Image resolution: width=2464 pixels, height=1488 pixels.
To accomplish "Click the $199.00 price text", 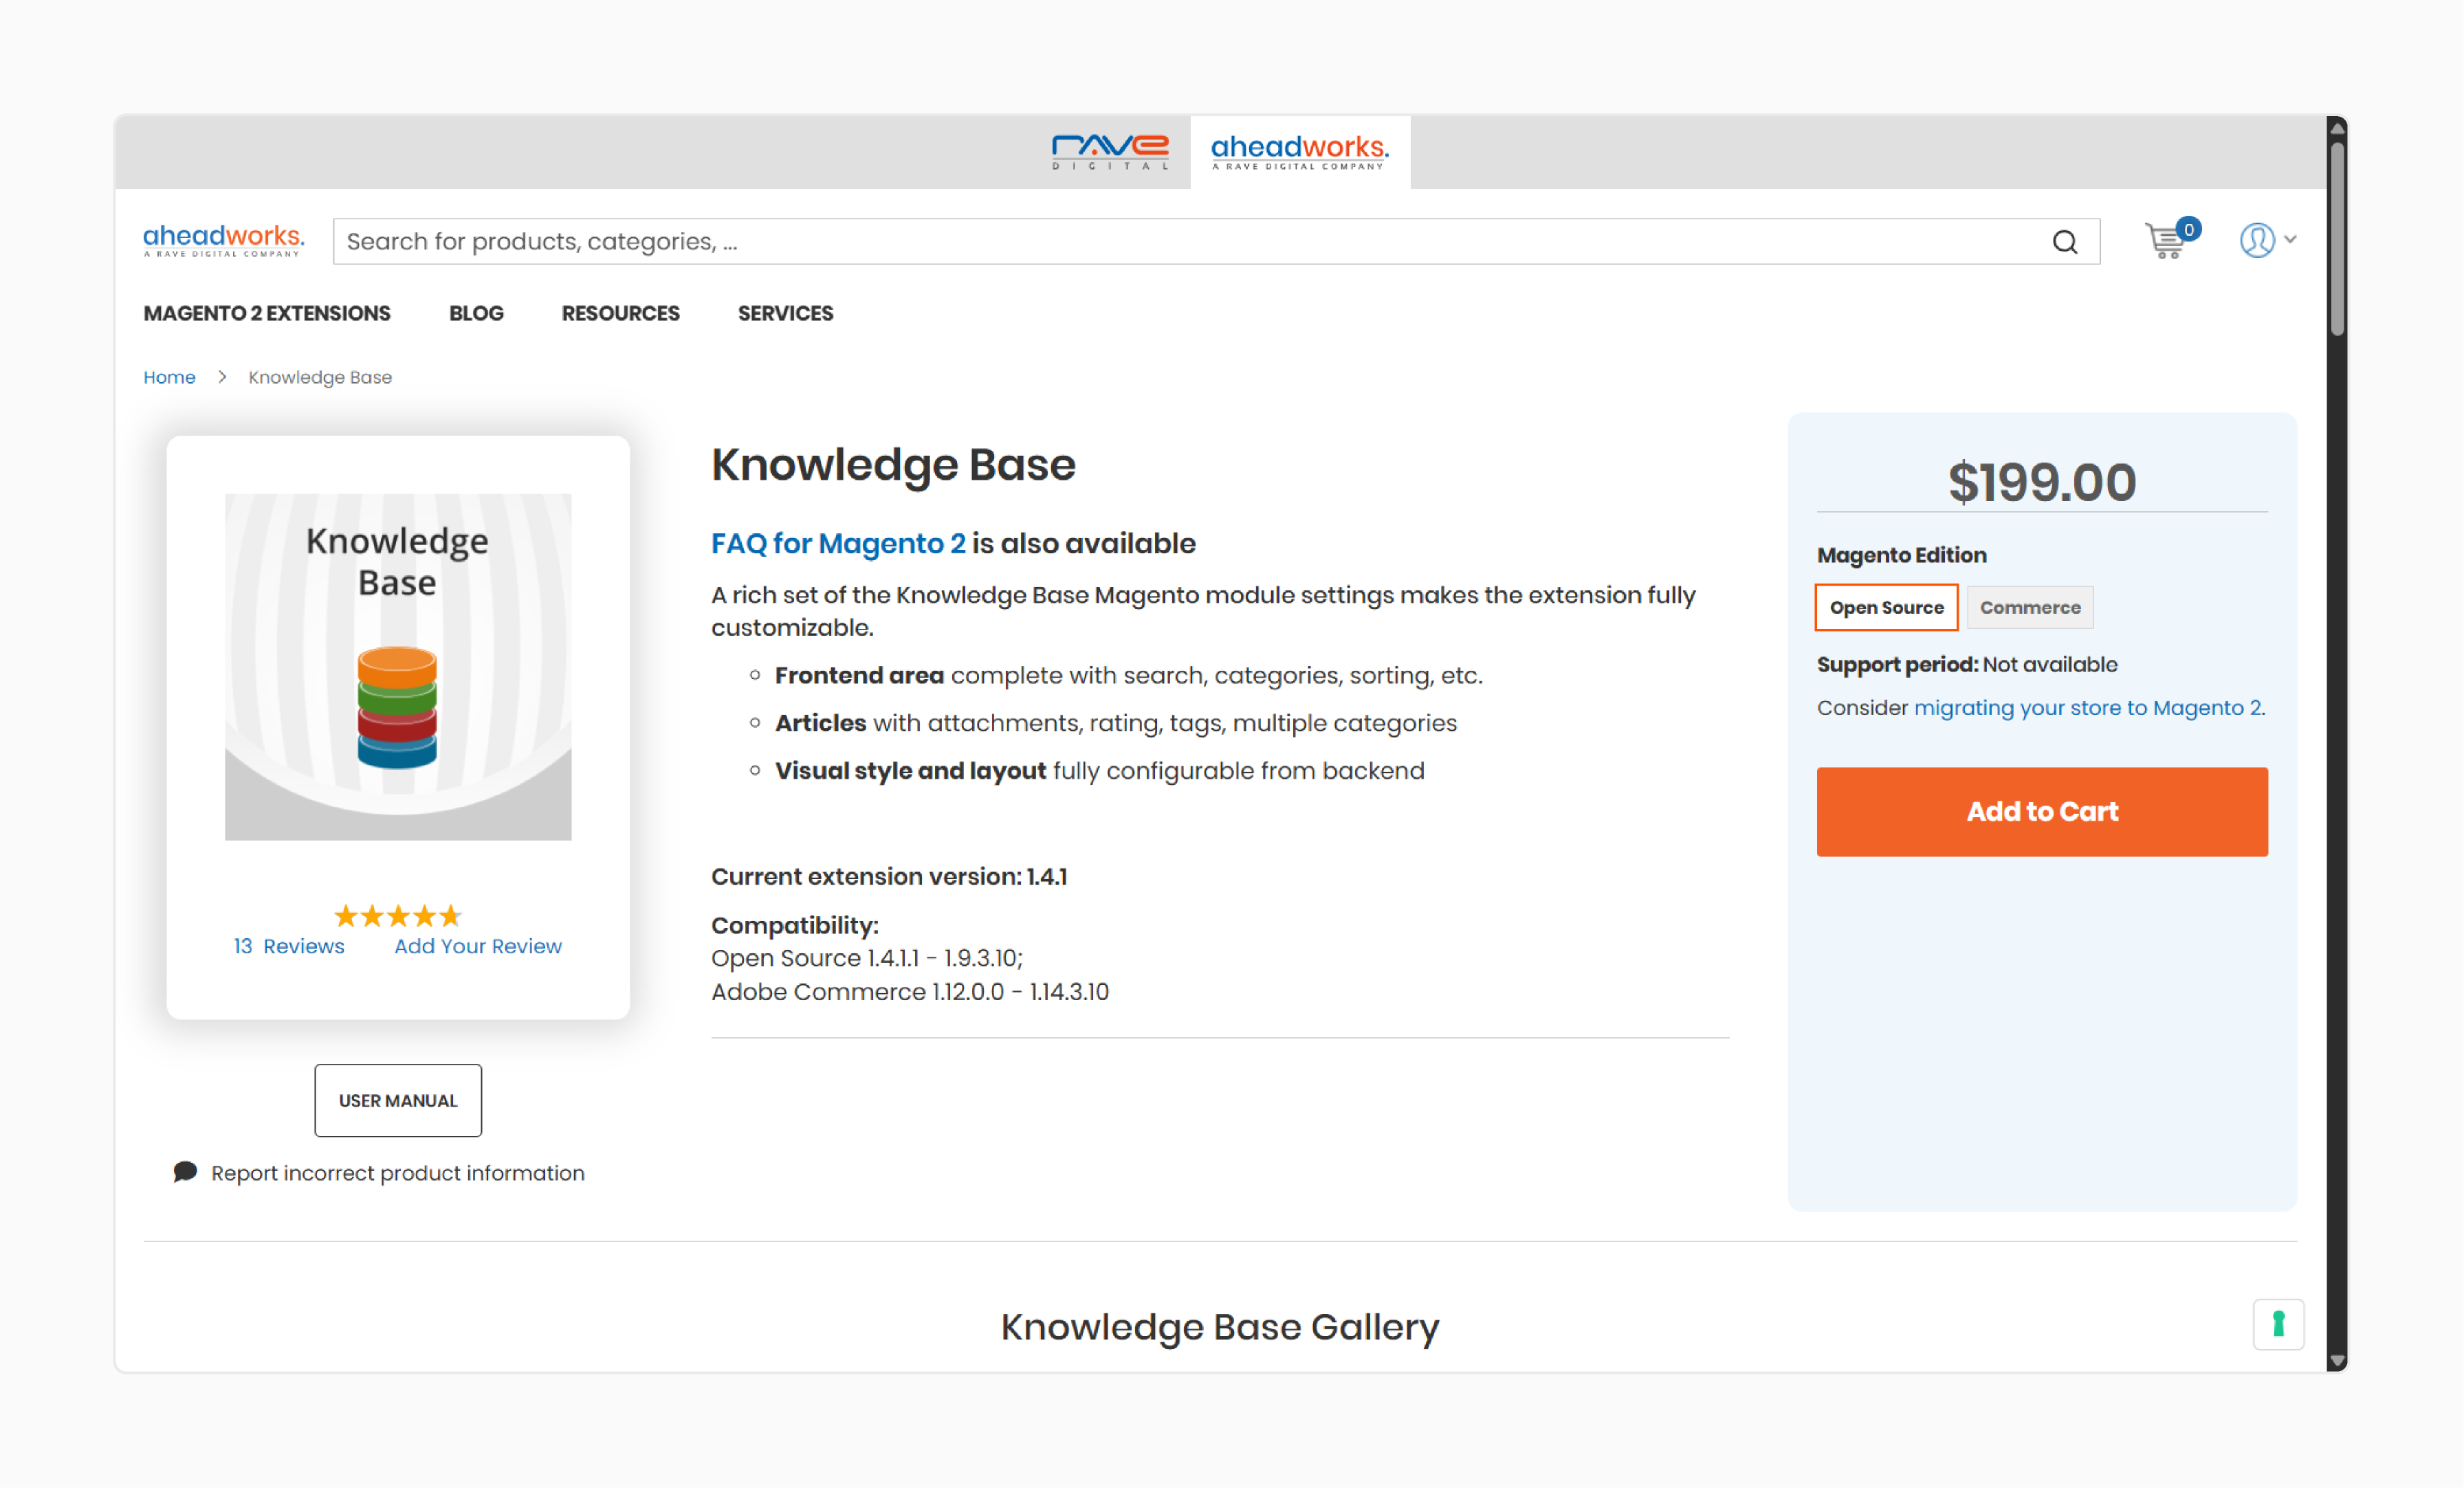I will click(x=2042, y=482).
